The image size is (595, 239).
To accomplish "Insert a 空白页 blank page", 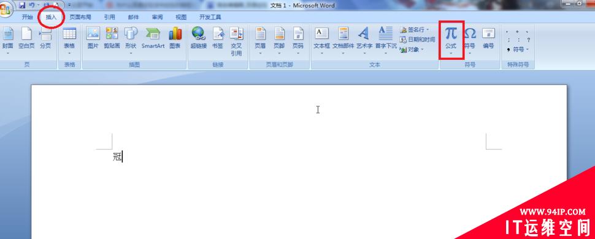I will (26, 38).
